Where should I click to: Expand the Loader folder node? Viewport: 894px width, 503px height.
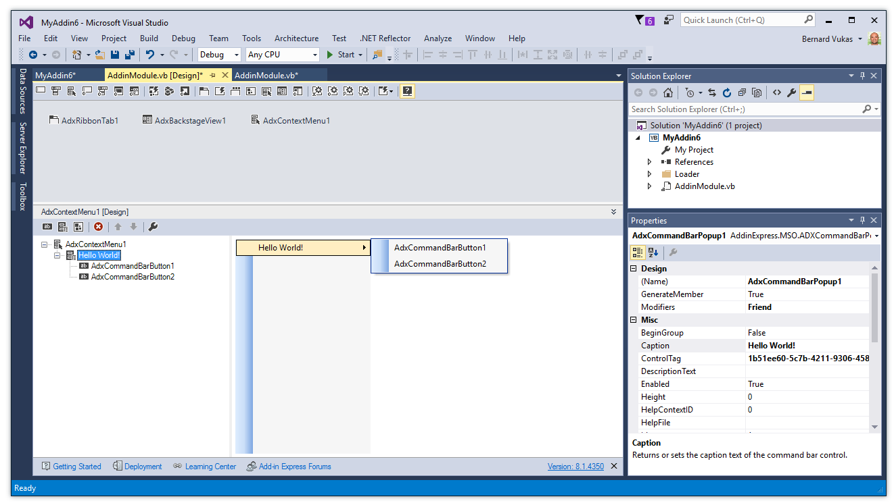tap(649, 174)
